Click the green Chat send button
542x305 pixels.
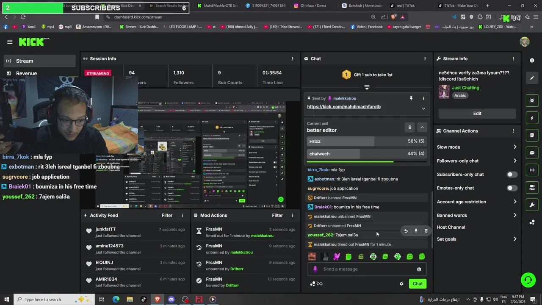click(x=418, y=284)
